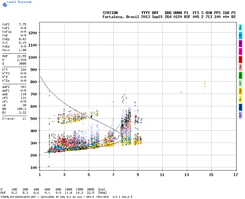Click the orange SSE legend swatch
The height and width of the screenshot is (199, 245).
[x=240, y=91]
